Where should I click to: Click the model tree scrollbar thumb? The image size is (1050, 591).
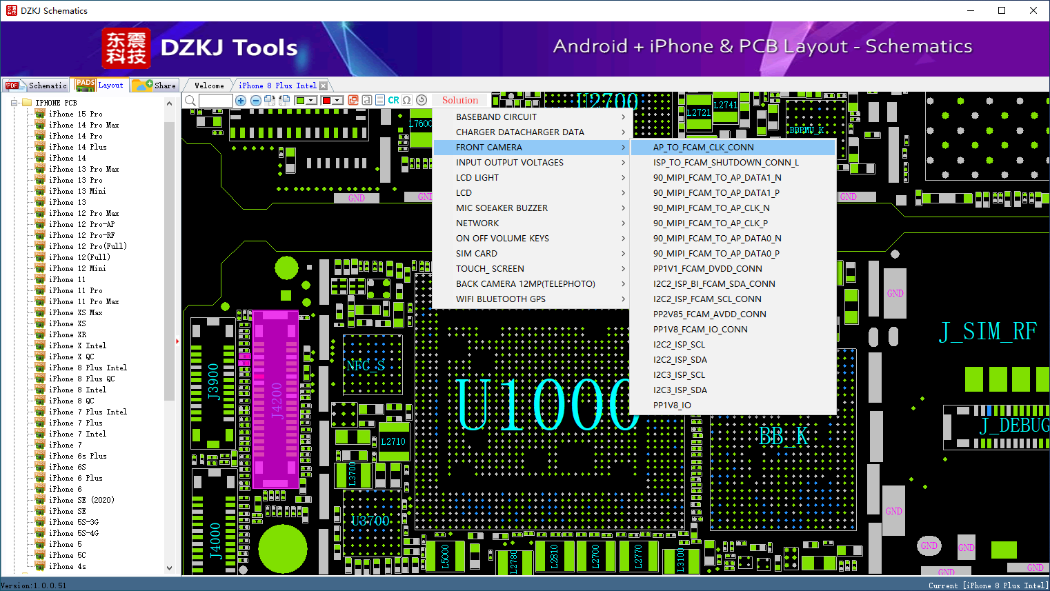(170, 261)
